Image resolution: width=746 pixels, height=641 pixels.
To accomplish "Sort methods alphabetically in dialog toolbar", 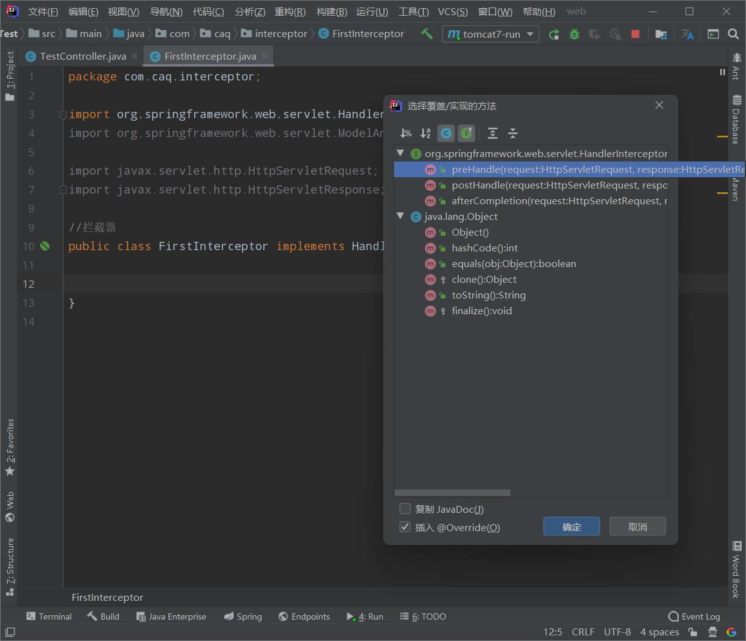I will [x=425, y=133].
